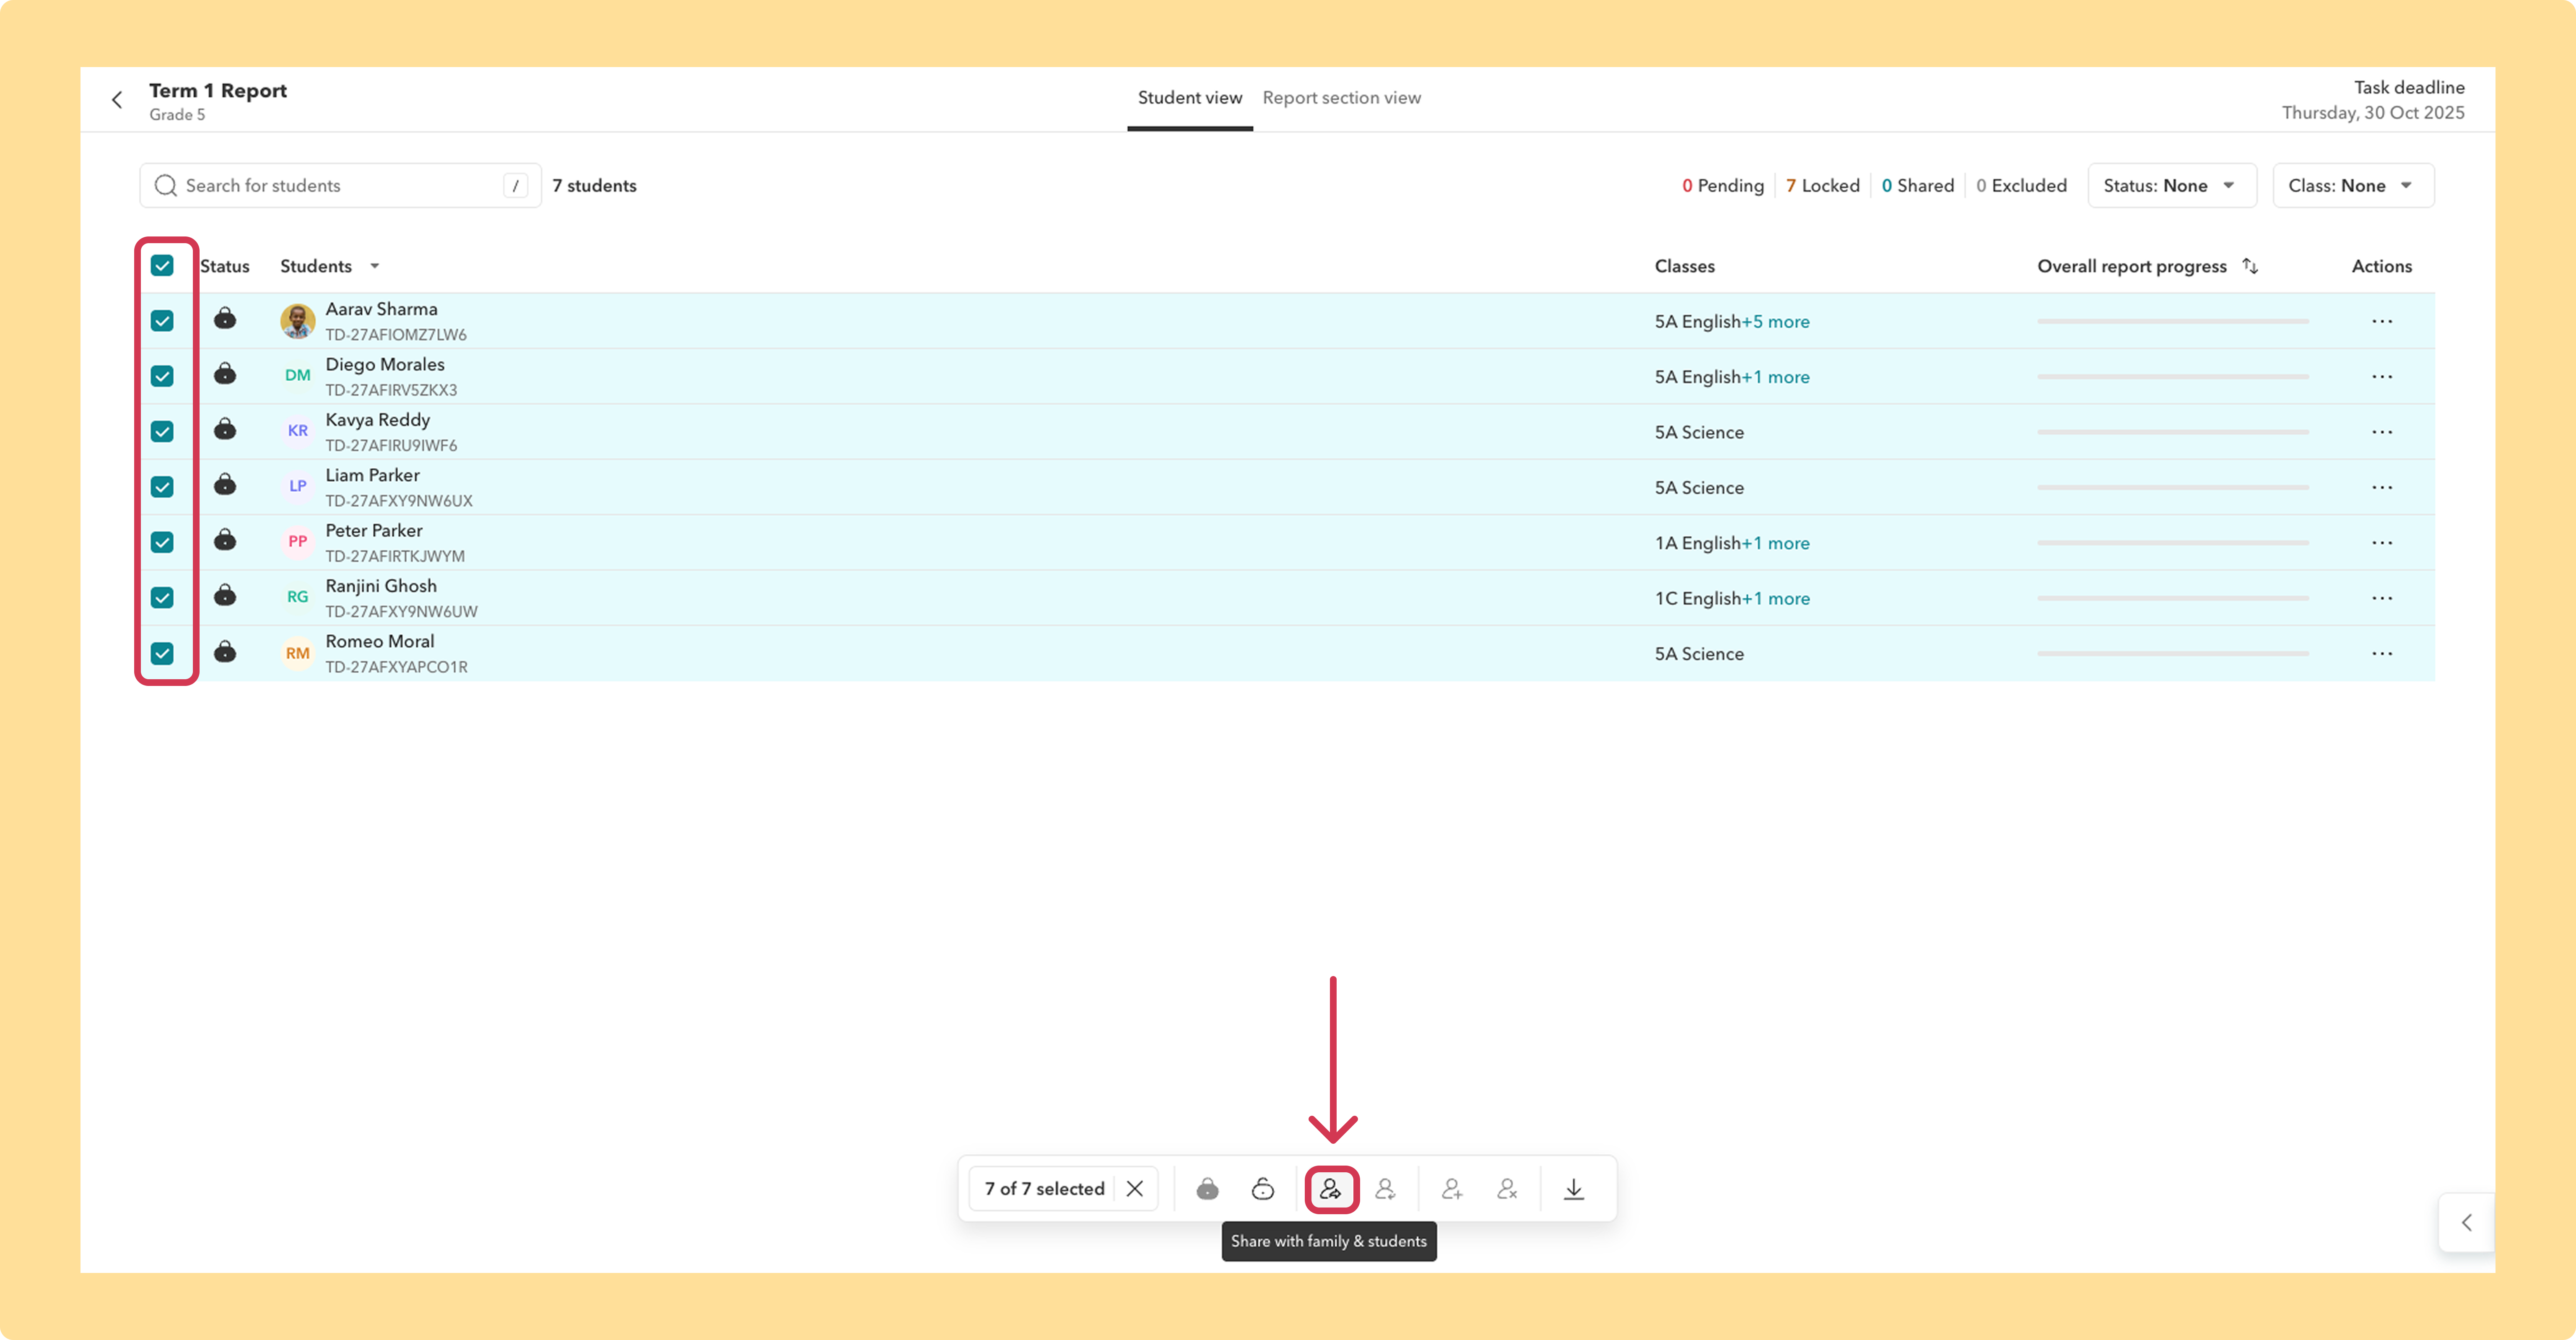Uncheck the select-all header checkbox
This screenshot has width=2576, height=1340.
tap(162, 265)
